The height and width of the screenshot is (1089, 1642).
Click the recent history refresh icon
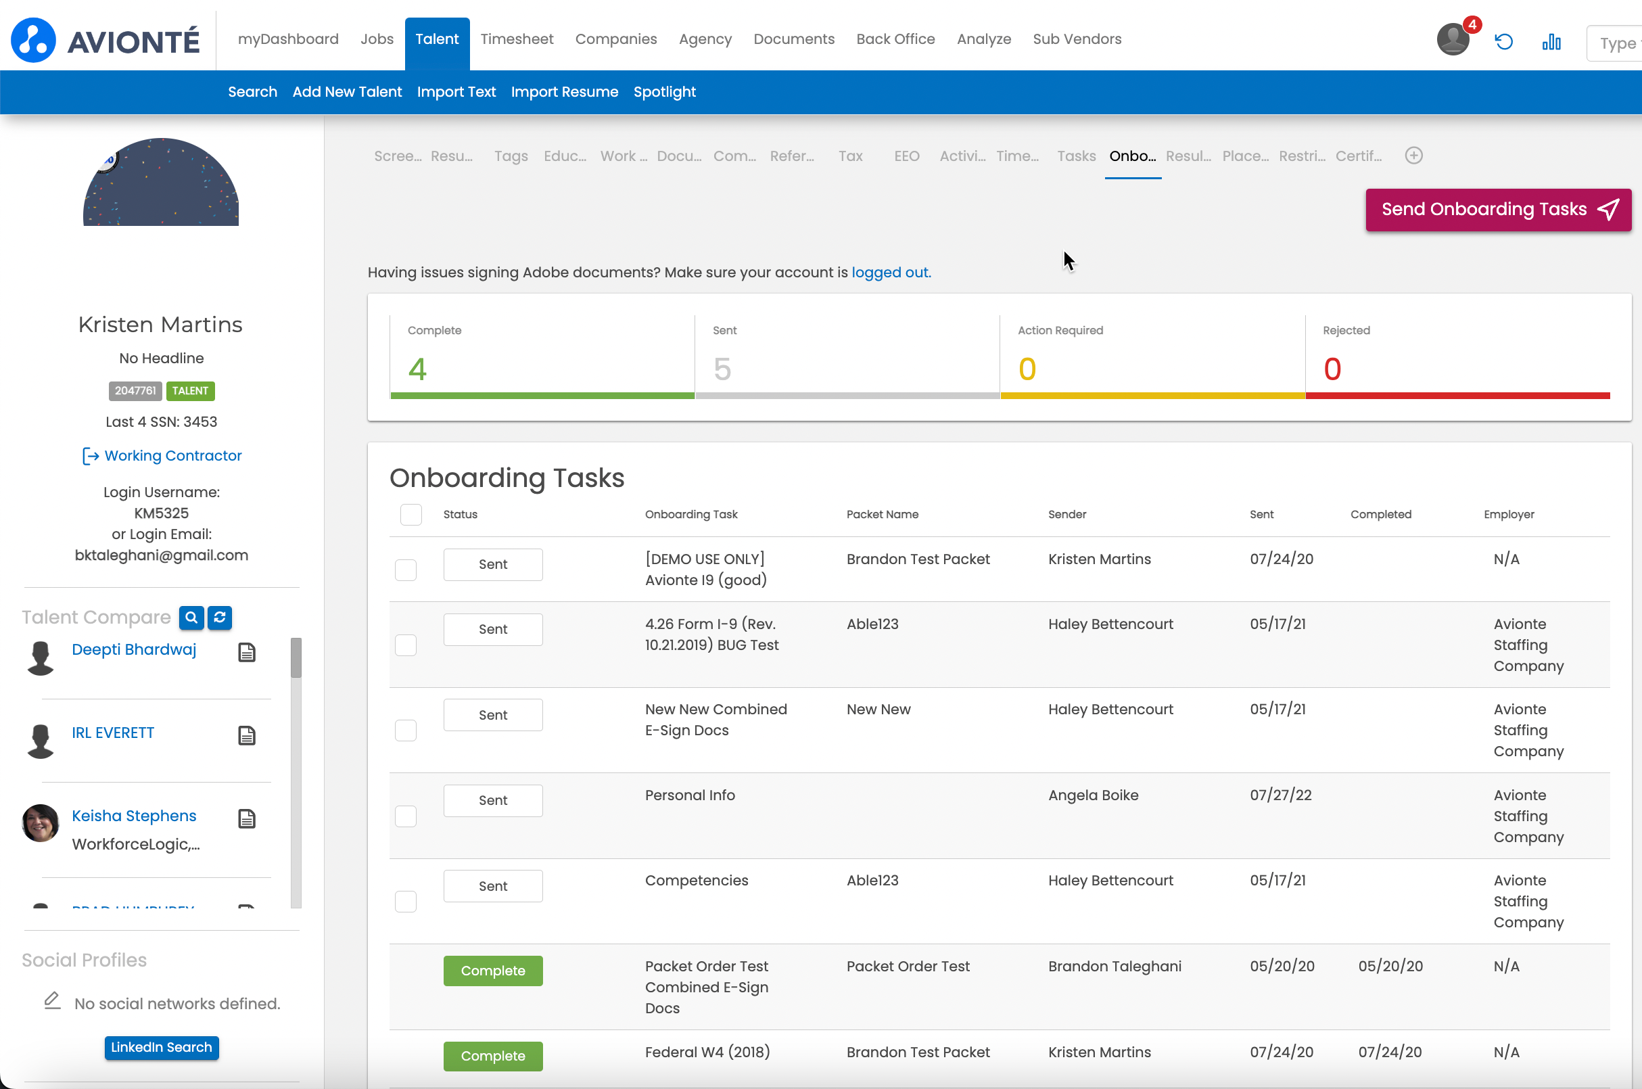tap(1504, 42)
